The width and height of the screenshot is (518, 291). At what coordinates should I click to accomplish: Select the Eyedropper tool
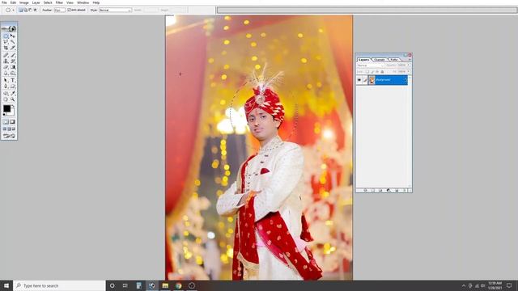click(13, 94)
